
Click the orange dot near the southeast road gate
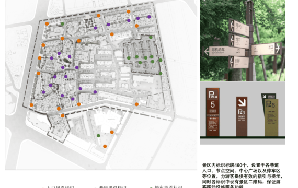(x=136, y=104)
